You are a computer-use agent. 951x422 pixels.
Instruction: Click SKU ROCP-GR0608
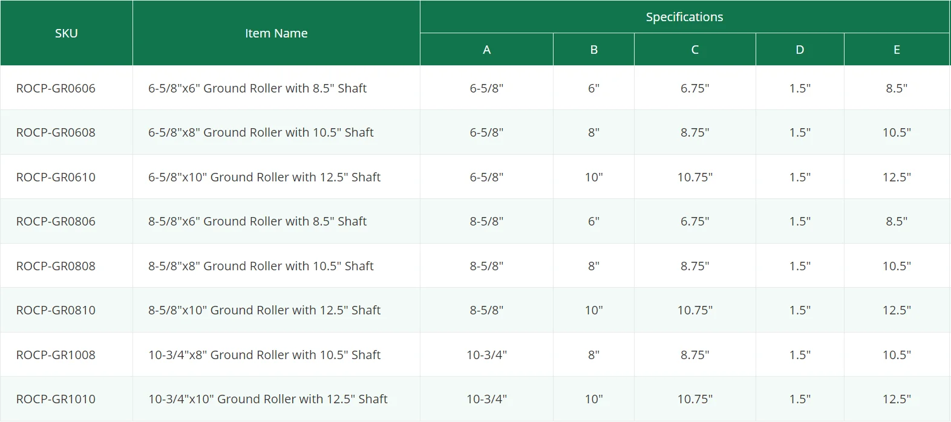[56, 132]
